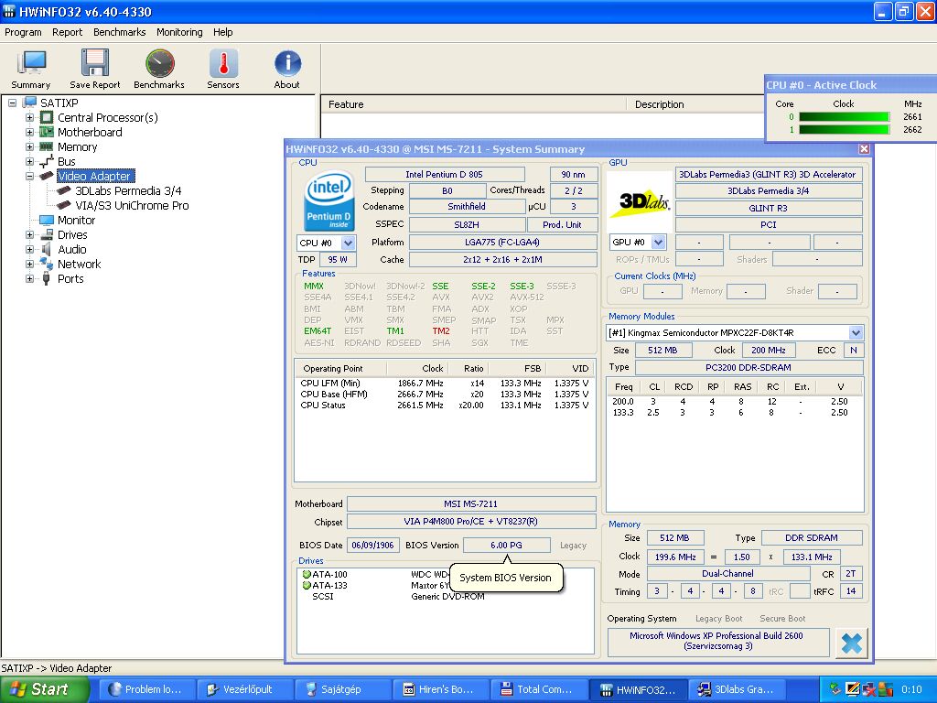Click the Windows Start button
The width and height of the screenshot is (937, 703).
coord(44,690)
